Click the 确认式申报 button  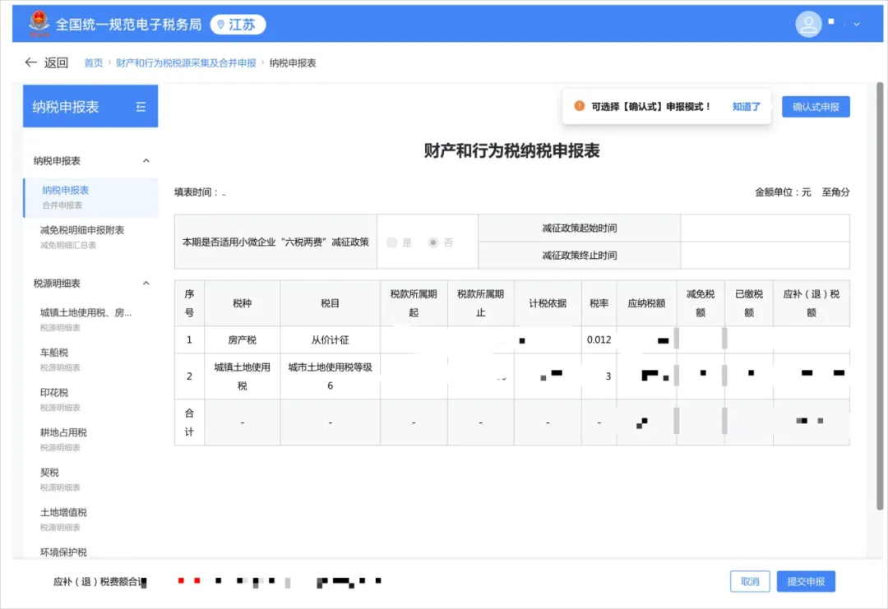pos(815,106)
